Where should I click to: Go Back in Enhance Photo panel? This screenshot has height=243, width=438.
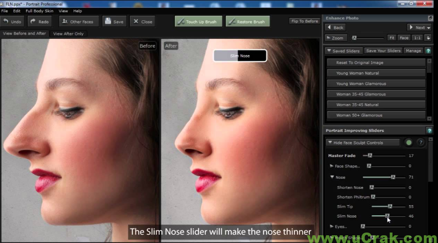pyautogui.click(x=335, y=27)
